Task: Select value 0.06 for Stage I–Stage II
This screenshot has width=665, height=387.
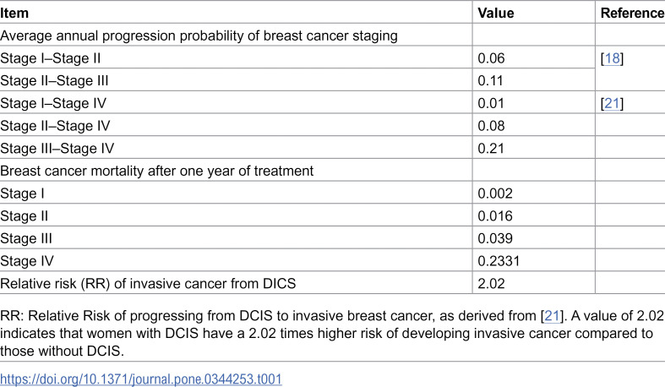Action: [491, 58]
